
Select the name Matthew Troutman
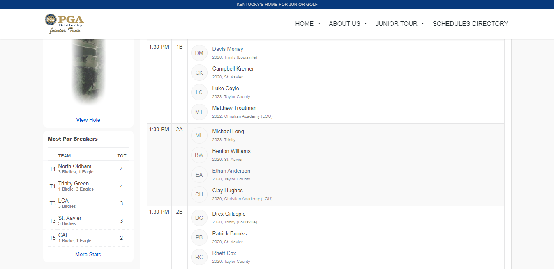click(234, 108)
